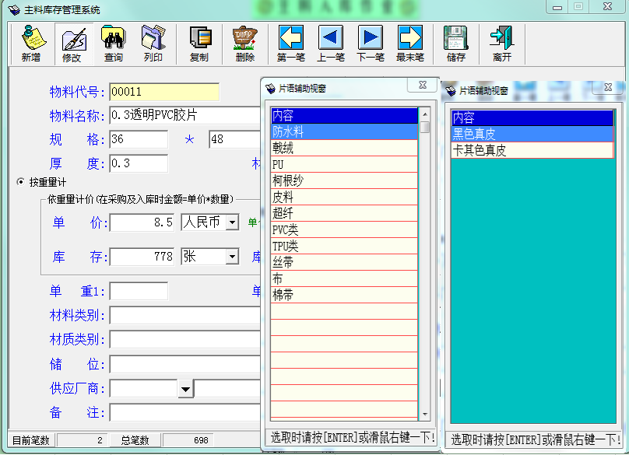Open 查询 (Search) binoculars icon

(x=114, y=44)
